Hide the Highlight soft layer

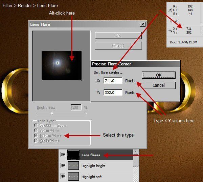(x=63, y=177)
